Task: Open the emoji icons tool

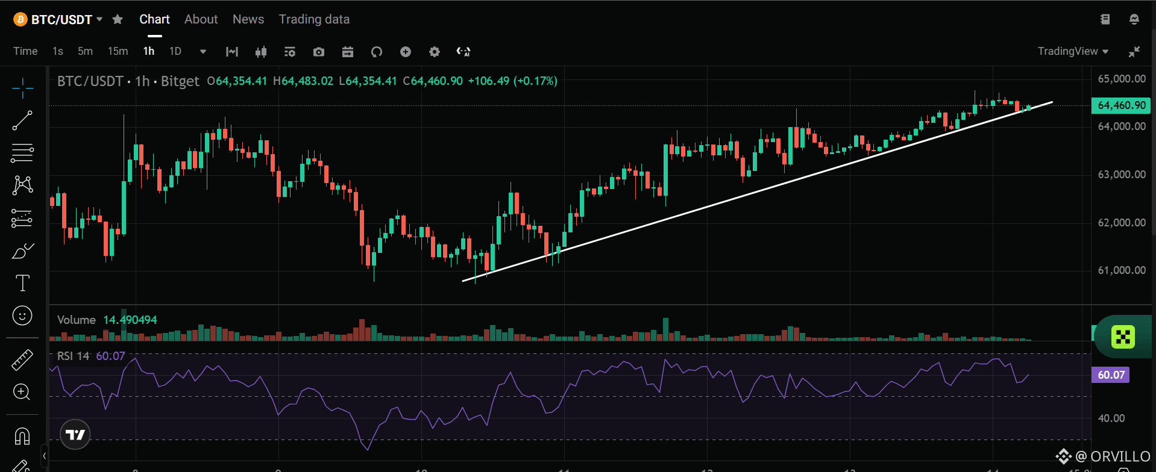Action: click(22, 315)
